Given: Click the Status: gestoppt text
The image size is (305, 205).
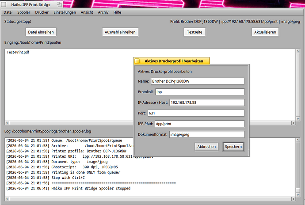Looking at the screenshot, I should pos(18,22).
